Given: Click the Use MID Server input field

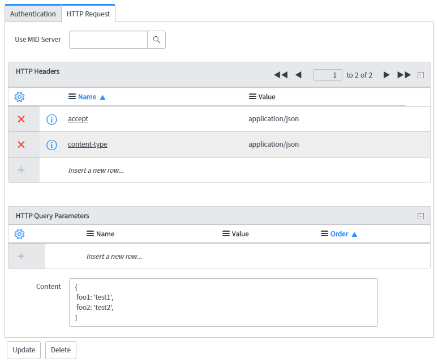Looking at the screenshot, I should (109, 40).
